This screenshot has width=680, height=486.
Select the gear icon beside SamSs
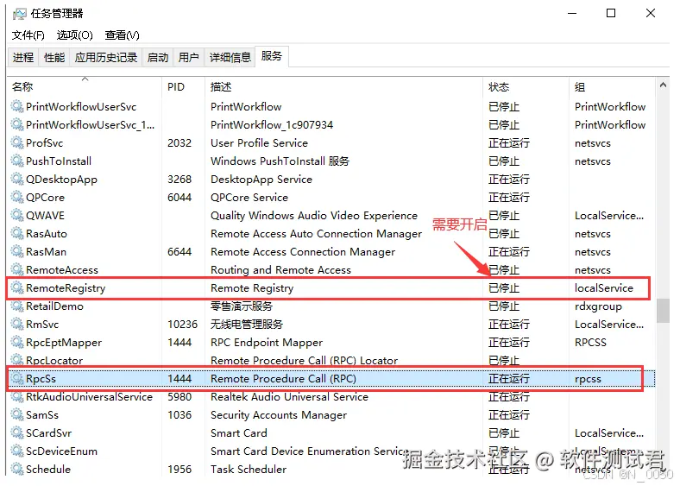17,415
